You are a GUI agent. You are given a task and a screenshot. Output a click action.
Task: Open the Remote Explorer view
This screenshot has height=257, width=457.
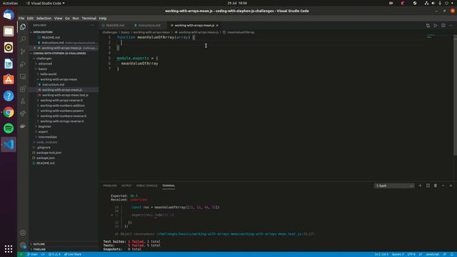[x=23, y=76]
